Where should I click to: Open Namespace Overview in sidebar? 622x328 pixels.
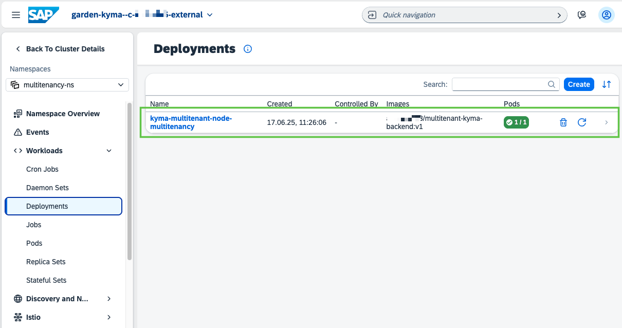pos(63,114)
